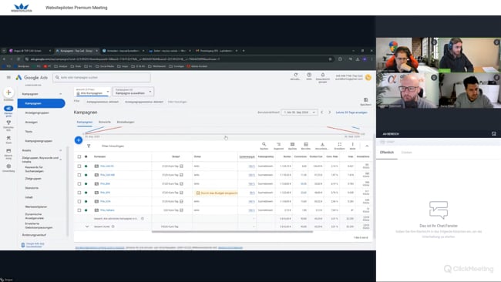501x282 pixels.
Task: Collapse the Kampagnen section in left nav
Action: [x=60, y=94]
